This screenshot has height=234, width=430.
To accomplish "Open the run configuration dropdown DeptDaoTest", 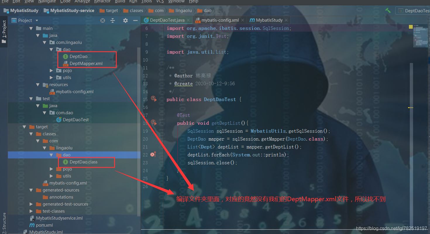I will pos(412,11).
